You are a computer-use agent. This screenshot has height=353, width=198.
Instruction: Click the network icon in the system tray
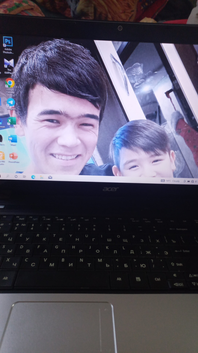[192, 181]
